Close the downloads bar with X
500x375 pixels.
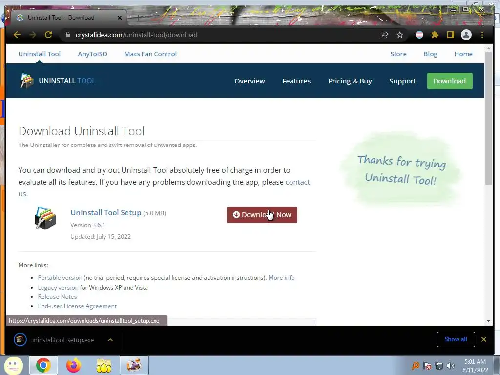click(484, 339)
